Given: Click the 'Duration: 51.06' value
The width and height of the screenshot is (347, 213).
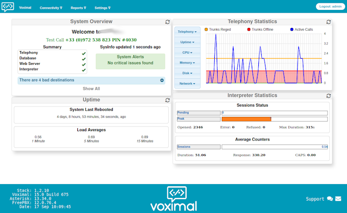Looking at the screenshot, I should (x=192, y=155).
